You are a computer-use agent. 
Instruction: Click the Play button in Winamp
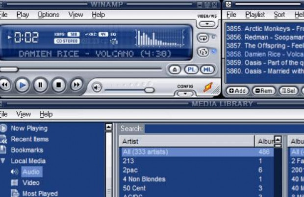tap(22, 85)
